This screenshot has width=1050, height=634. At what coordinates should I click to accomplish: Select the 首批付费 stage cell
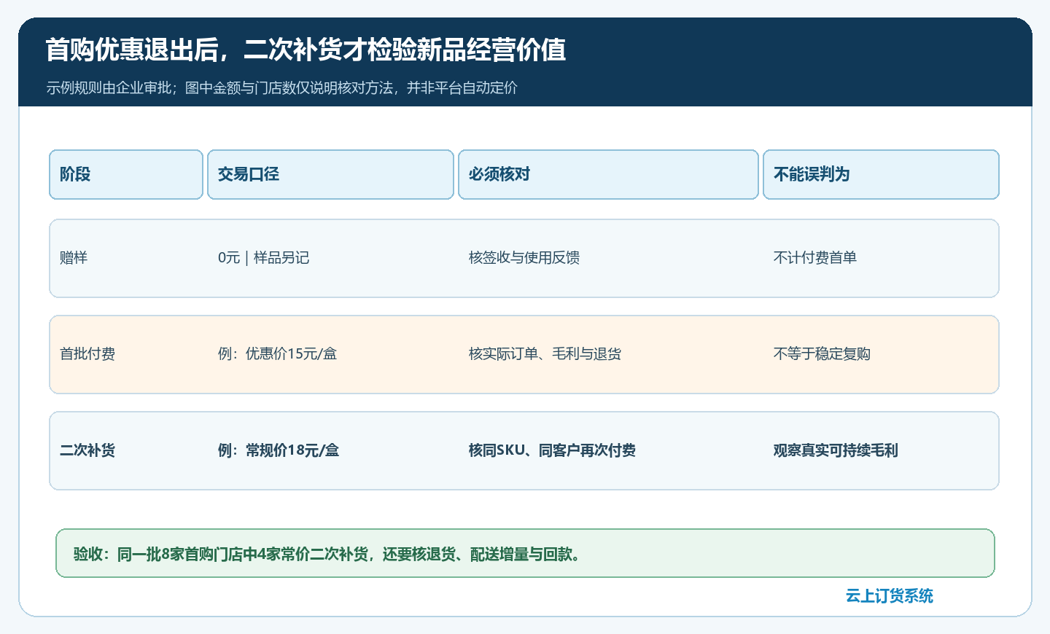[87, 354]
